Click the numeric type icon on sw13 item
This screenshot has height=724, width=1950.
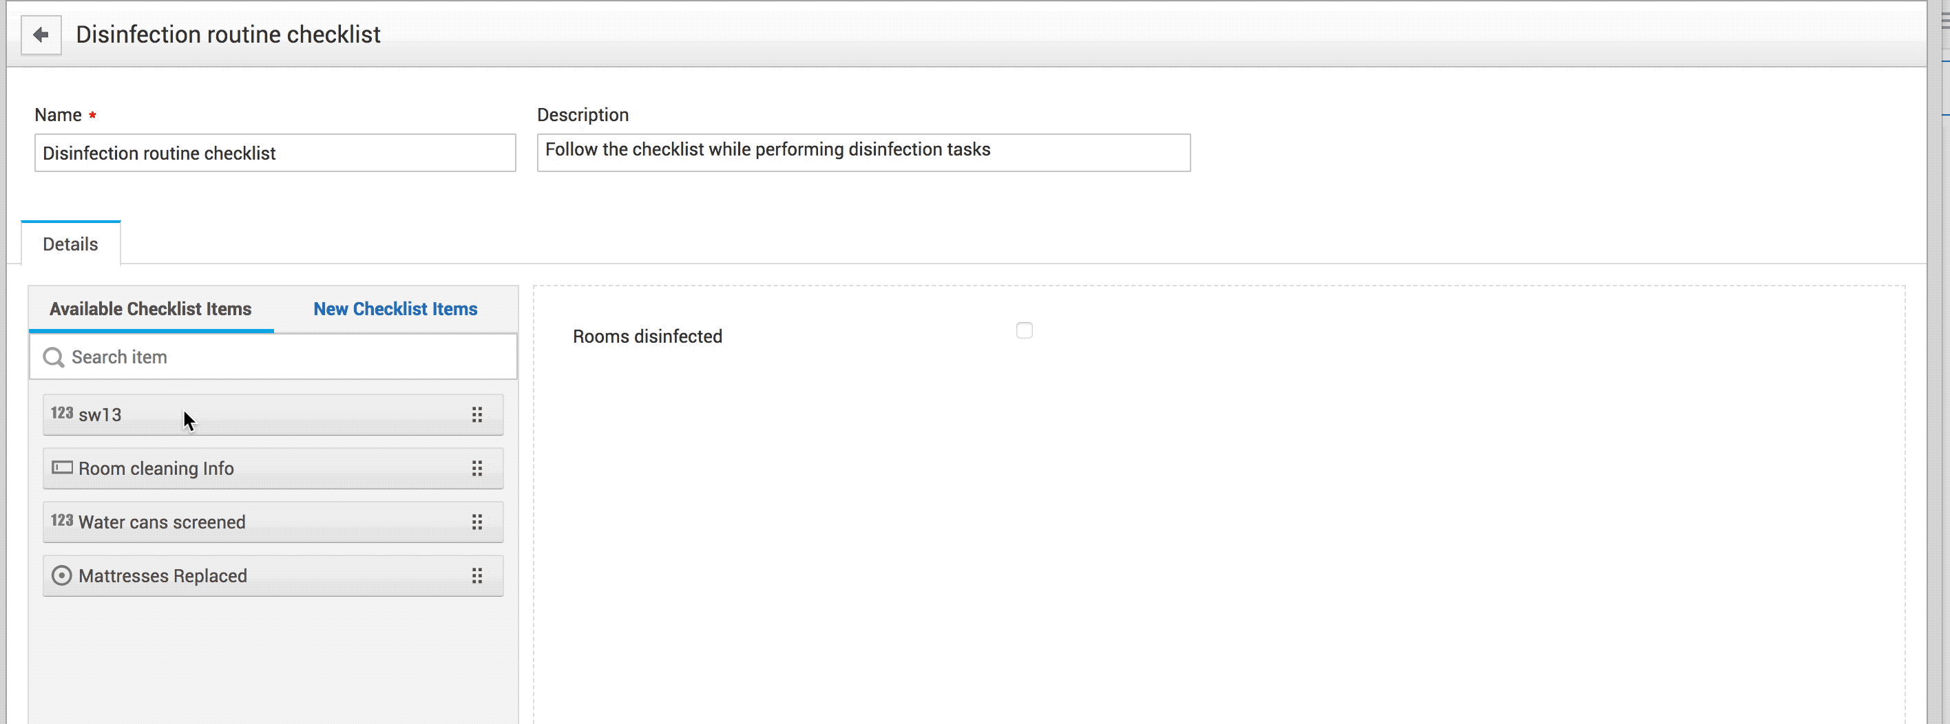tap(61, 414)
